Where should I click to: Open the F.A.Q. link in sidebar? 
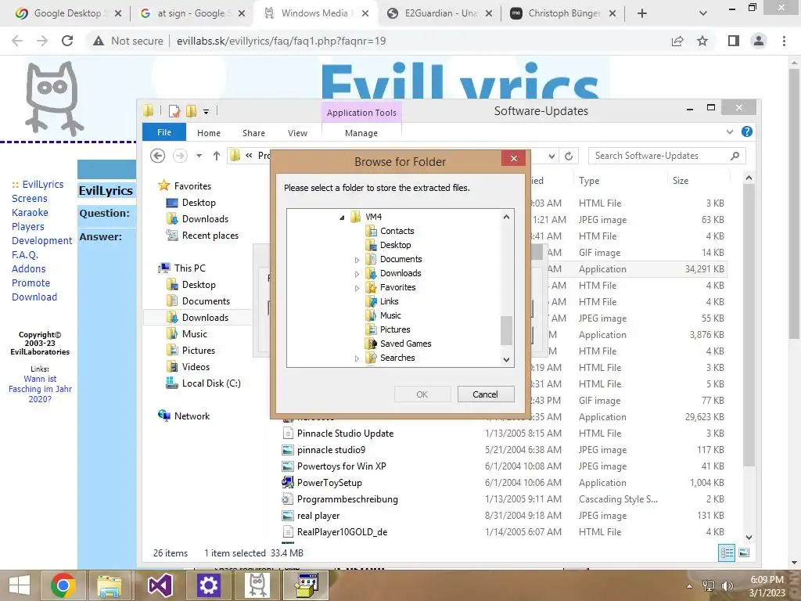coord(25,254)
